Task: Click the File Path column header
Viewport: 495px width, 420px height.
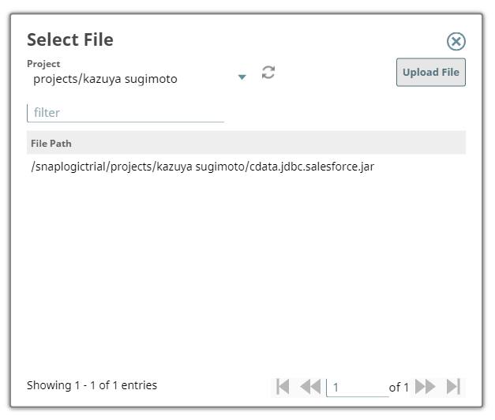Action: pos(51,143)
